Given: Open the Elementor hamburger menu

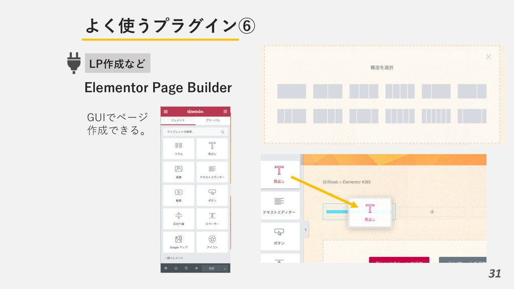Looking at the screenshot, I should (166, 112).
